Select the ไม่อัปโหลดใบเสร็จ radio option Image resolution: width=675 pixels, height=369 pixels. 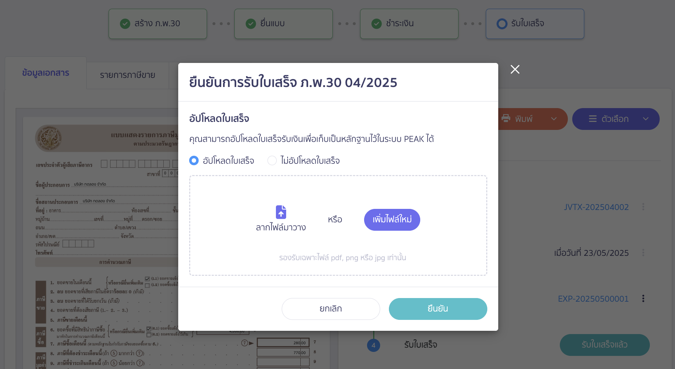tap(272, 160)
